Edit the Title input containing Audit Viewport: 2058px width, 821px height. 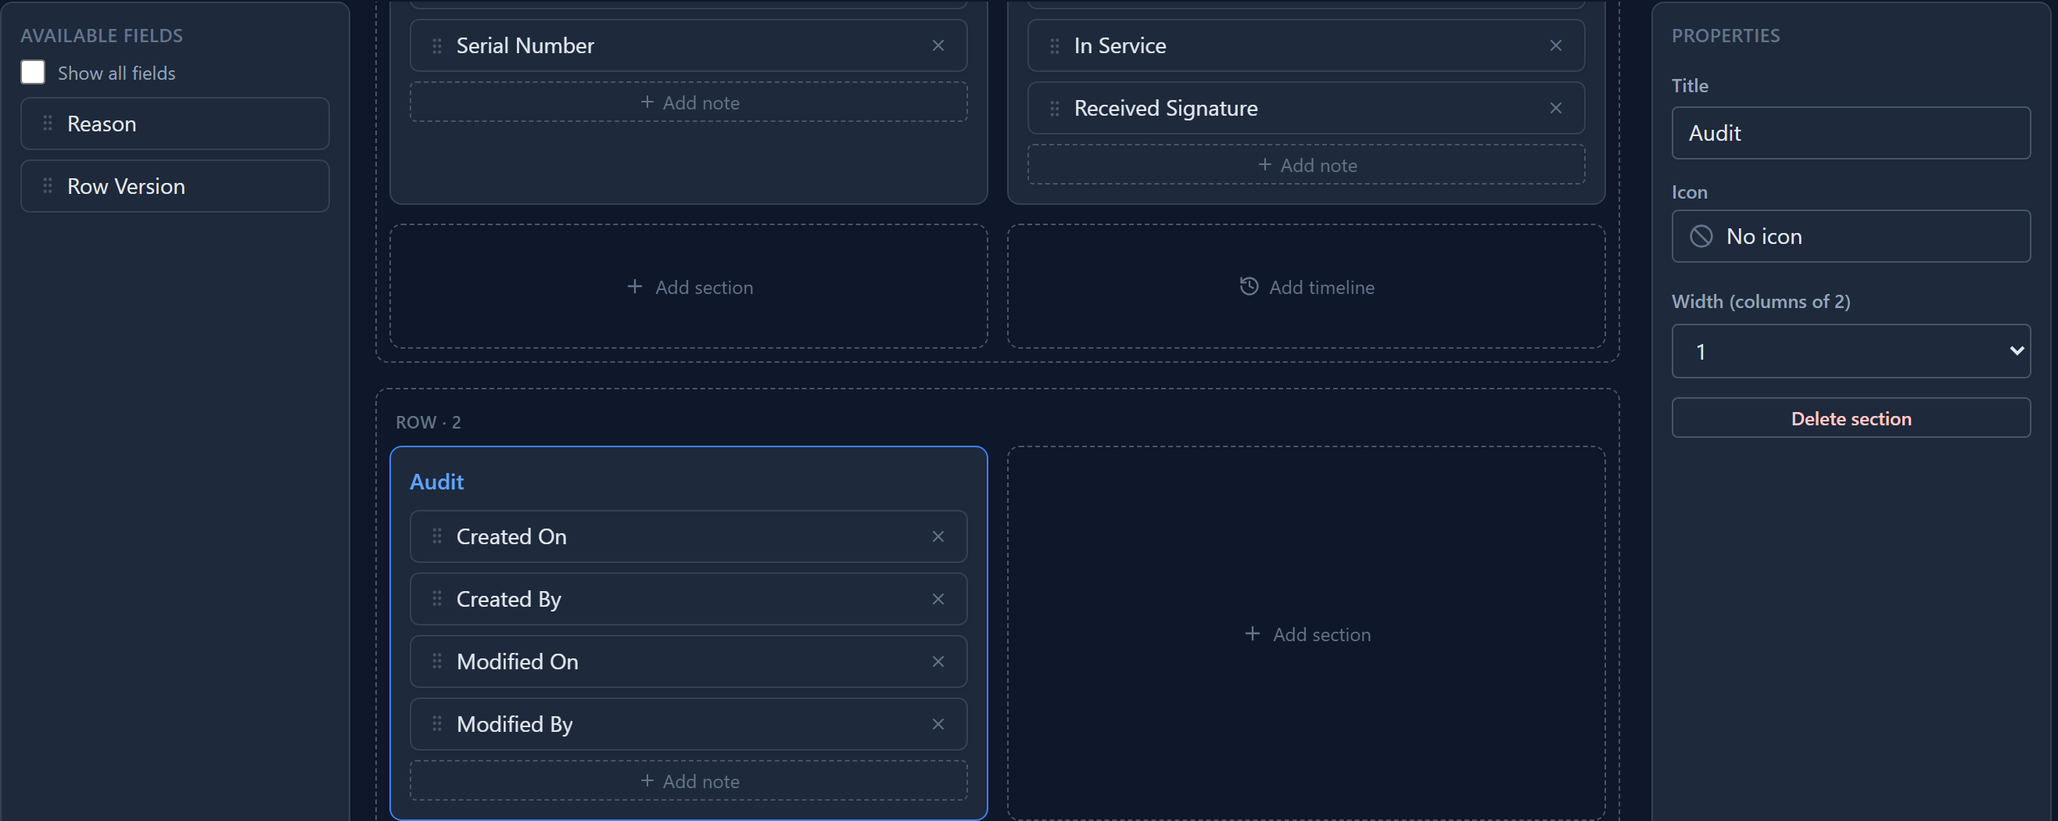[1850, 133]
